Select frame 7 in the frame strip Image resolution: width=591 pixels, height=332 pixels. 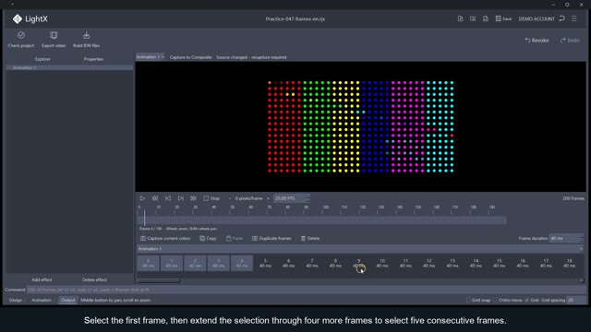click(x=312, y=263)
